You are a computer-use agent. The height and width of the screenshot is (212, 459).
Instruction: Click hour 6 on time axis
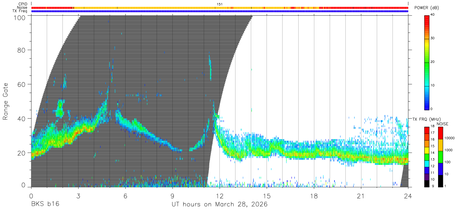[x=125, y=196]
